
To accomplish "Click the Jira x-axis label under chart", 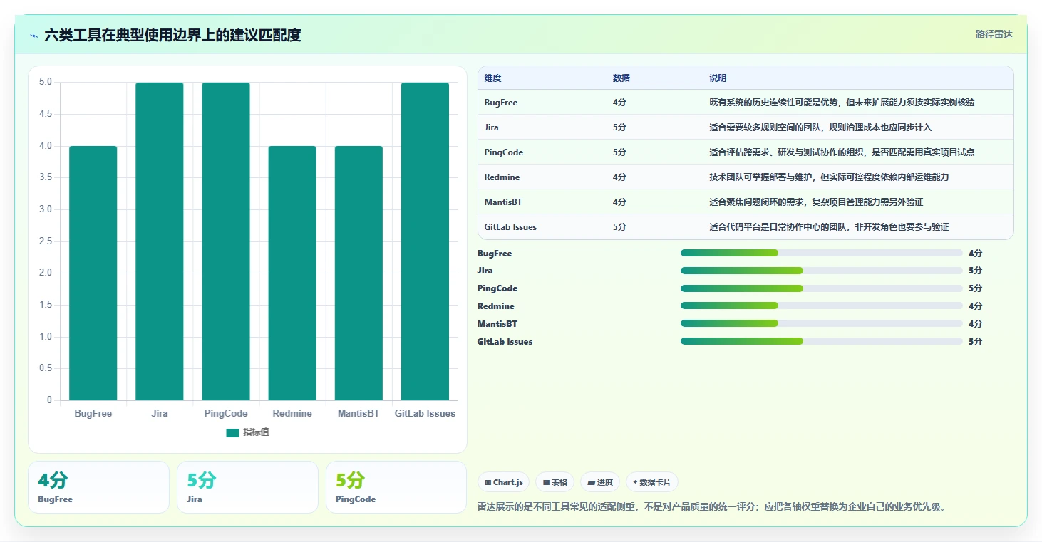I will (160, 414).
